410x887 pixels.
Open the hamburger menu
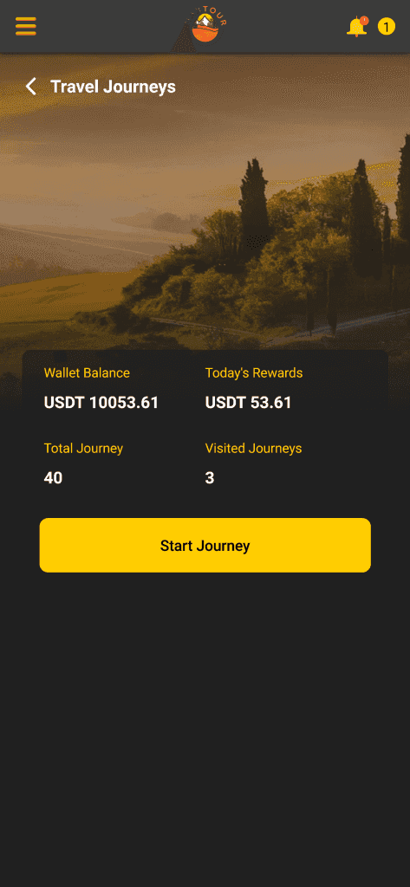click(25, 26)
